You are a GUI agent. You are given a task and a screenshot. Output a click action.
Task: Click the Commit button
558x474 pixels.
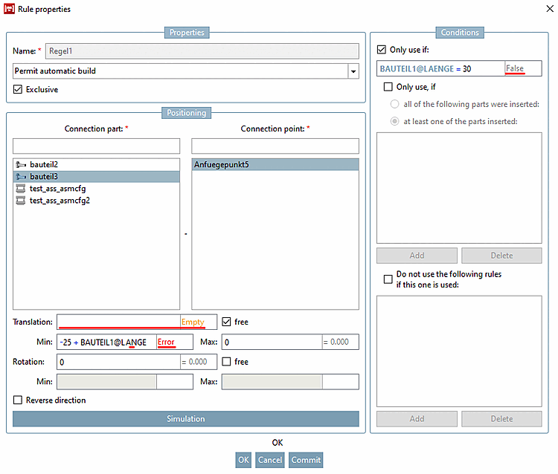click(306, 460)
